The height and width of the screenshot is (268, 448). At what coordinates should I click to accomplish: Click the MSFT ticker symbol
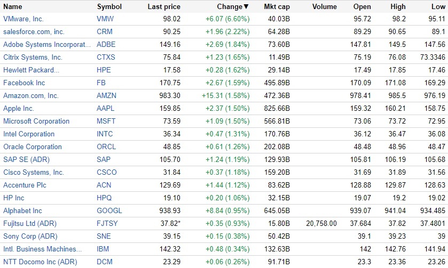[x=106, y=121]
